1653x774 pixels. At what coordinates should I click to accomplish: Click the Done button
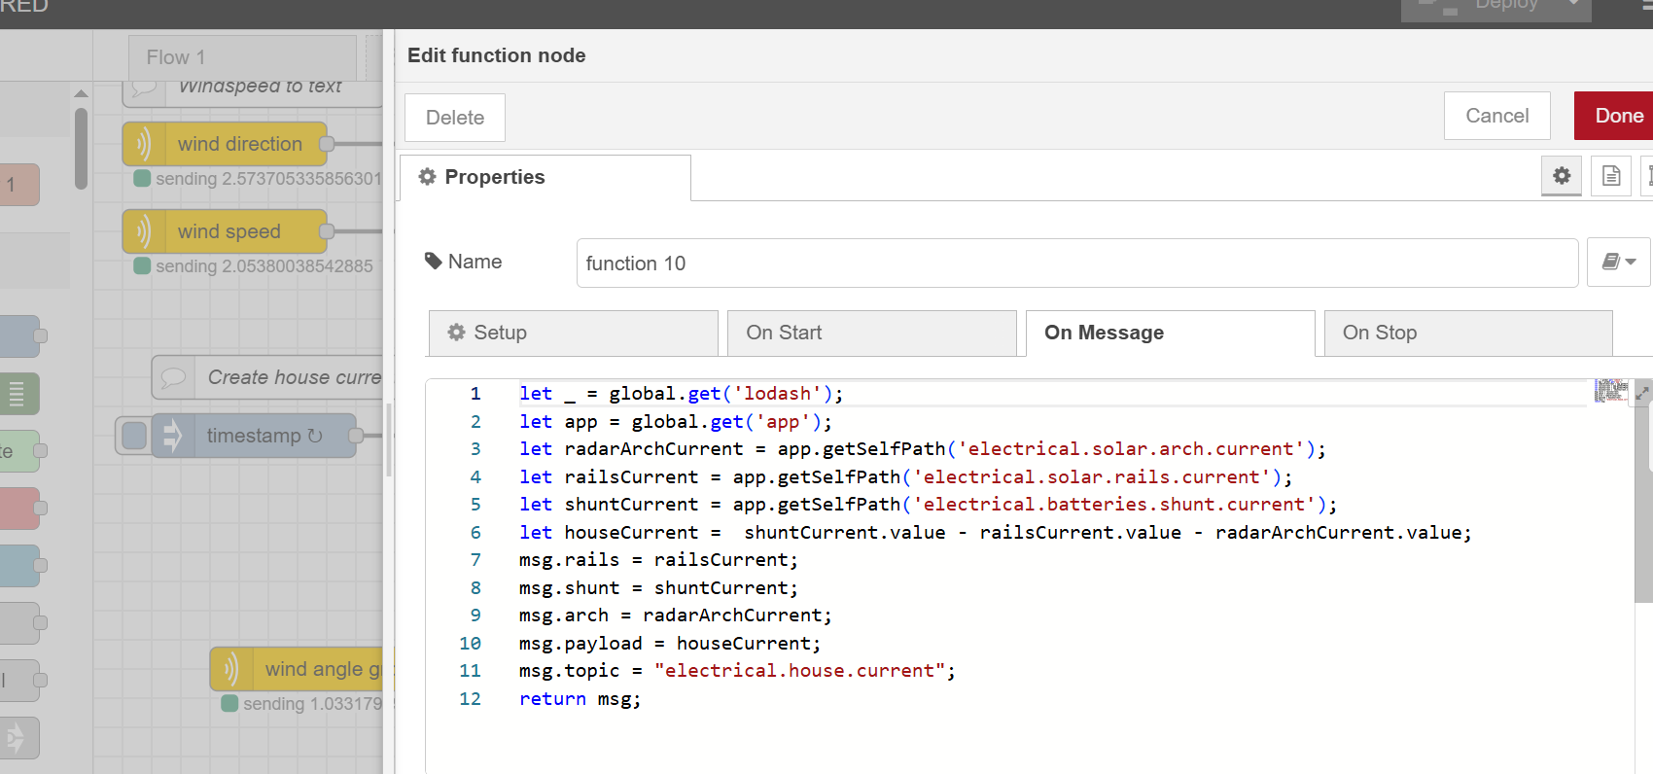pyautogui.click(x=1614, y=116)
